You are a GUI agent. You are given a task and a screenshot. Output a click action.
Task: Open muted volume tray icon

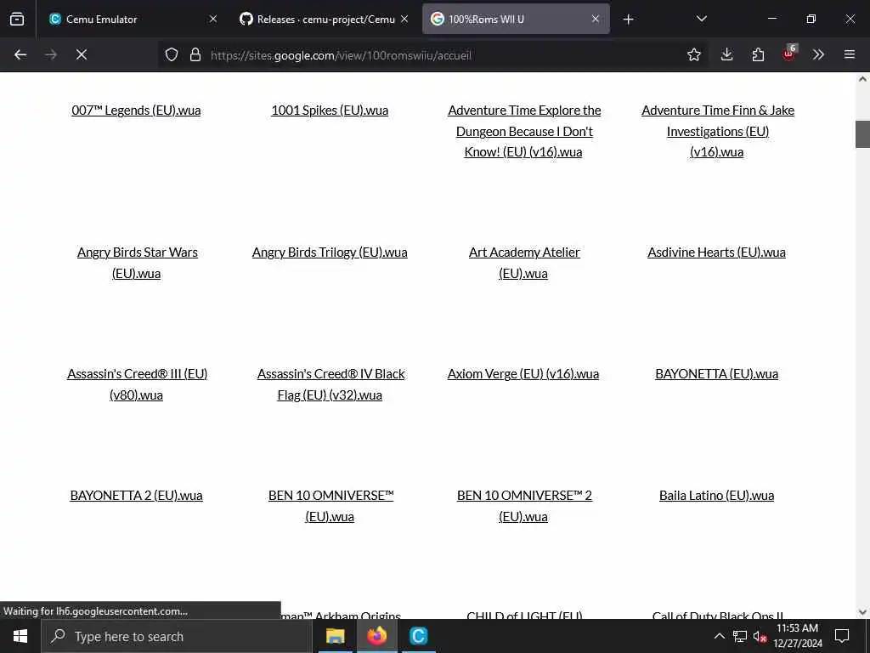click(x=760, y=636)
